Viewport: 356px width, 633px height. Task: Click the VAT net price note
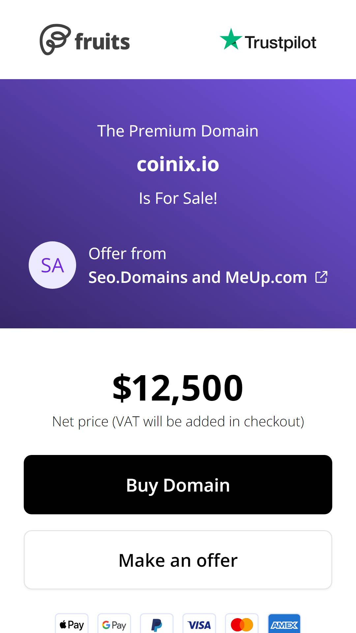pos(178,422)
